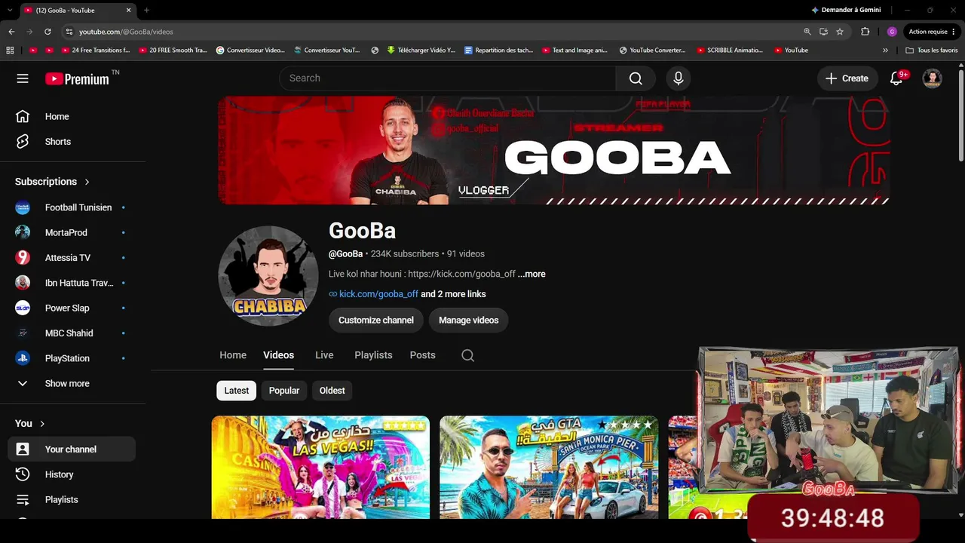965x543 pixels.
Task: Switch to the channel Home tab
Action: tap(233, 355)
